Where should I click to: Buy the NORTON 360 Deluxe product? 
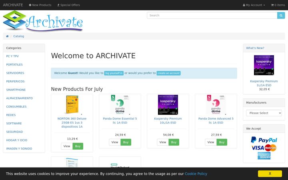coord(78,146)
